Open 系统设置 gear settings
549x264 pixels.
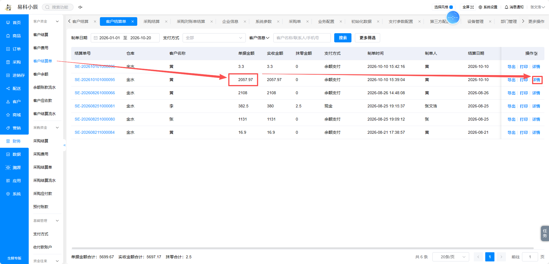tap(488, 7)
